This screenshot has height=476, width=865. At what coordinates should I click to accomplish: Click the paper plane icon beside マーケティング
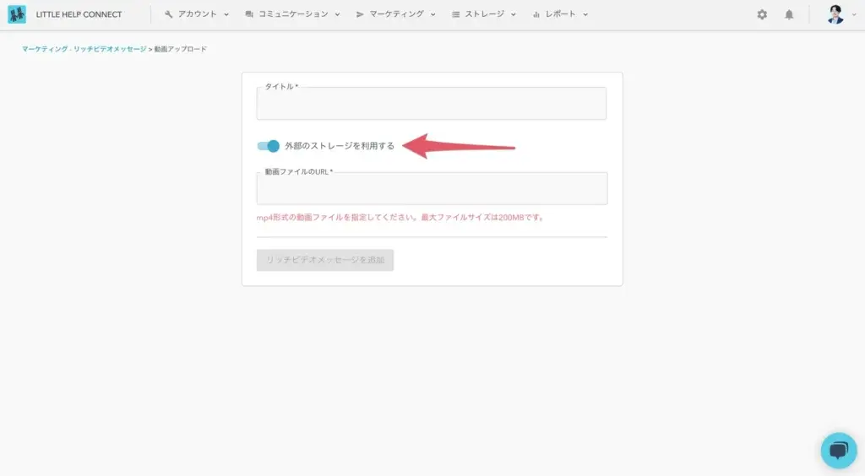[360, 14]
